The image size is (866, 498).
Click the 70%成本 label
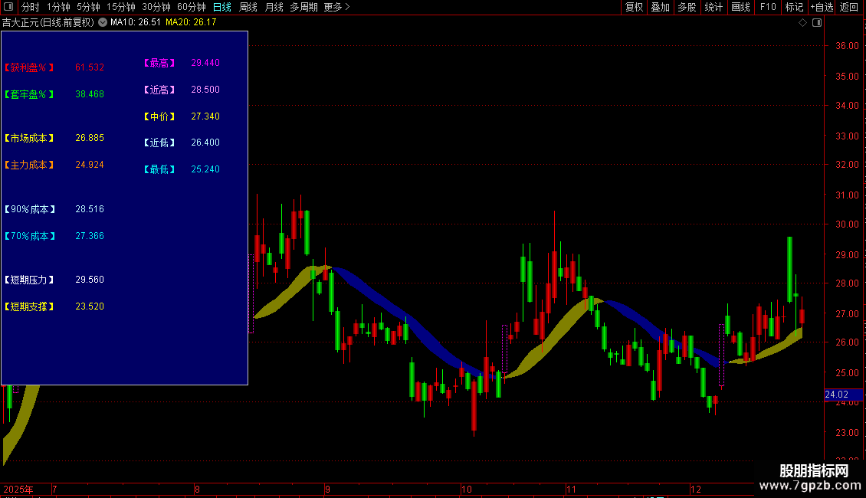point(30,236)
